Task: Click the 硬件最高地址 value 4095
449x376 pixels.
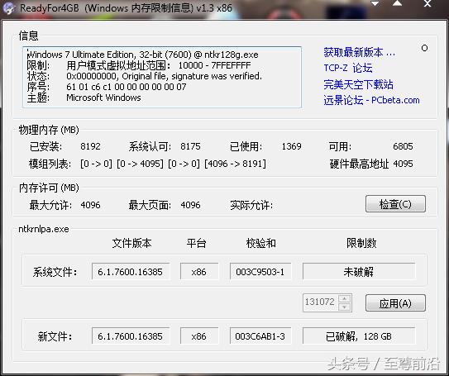Action: coord(403,164)
